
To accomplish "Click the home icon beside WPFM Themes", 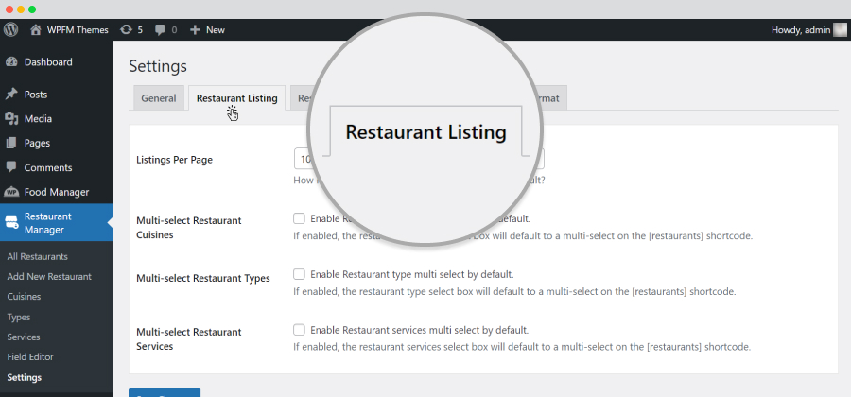I will tap(36, 30).
